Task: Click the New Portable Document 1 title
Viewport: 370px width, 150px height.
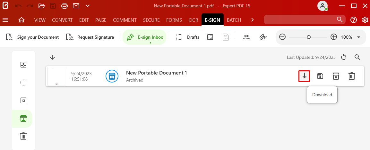Action: (157, 73)
